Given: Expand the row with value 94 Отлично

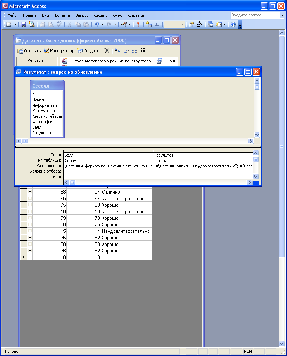Looking at the screenshot, I should (30, 192).
